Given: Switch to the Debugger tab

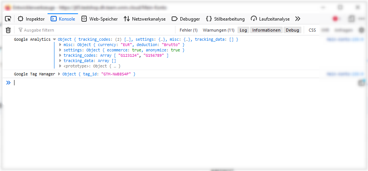Looking at the screenshot, I should coord(186,19).
